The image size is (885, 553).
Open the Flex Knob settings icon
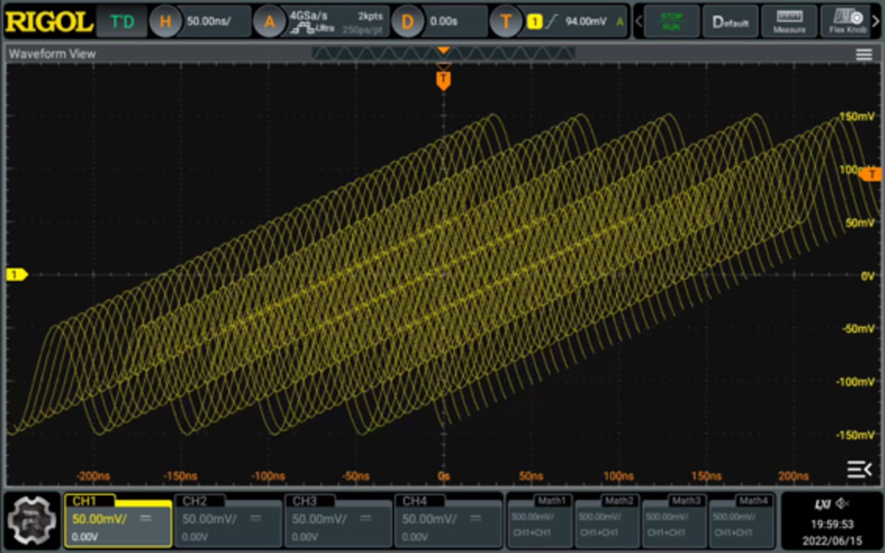848,22
